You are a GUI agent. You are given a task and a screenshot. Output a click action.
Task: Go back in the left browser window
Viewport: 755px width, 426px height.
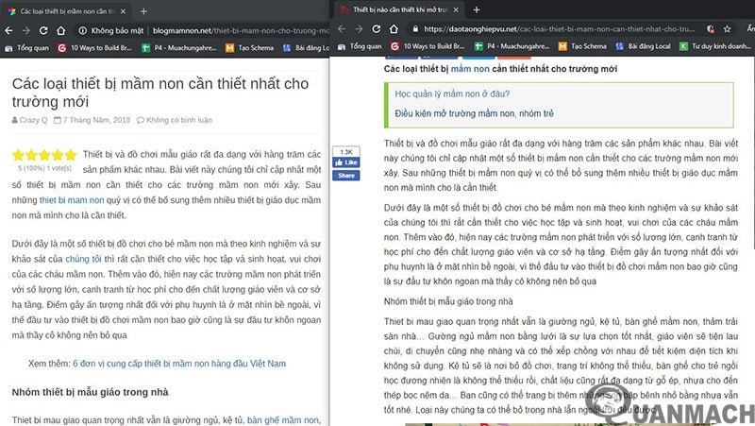[8, 29]
